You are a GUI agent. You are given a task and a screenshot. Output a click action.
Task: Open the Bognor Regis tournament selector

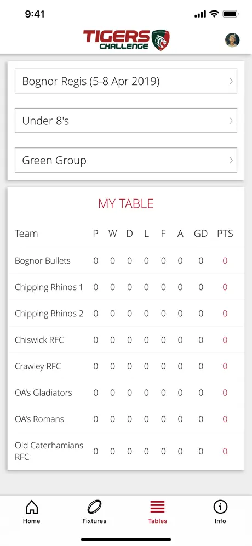click(x=126, y=81)
